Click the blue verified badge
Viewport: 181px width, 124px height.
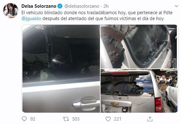pyautogui.click(x=60, y=6)
